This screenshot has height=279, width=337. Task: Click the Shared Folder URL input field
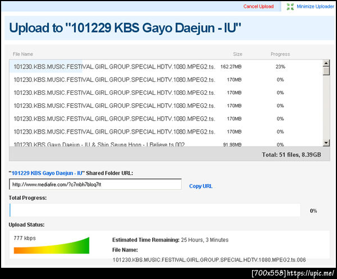[95, 184]
